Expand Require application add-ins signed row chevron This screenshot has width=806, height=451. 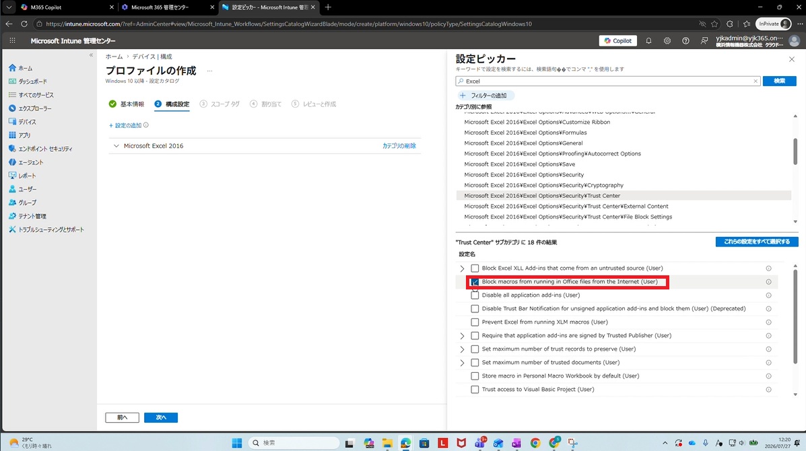(x=462, y=336)
